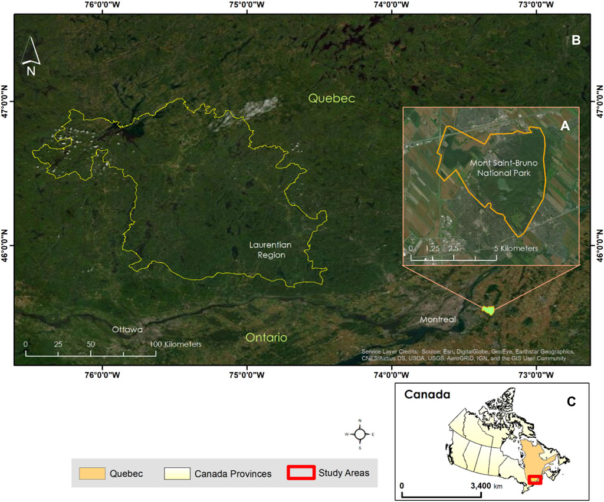Click the bottom '74°0'0"W' longitude label
Screen dimensions: 604x502
[392, 375]
